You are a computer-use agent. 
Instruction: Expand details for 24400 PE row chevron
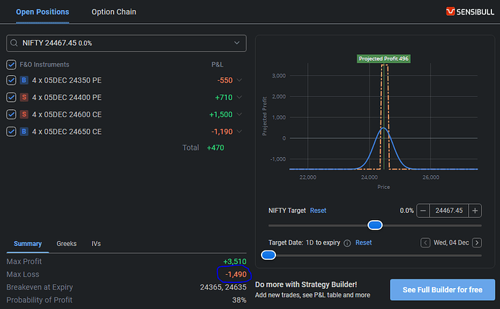[239, 97]
